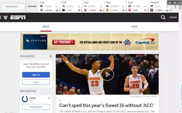Image resolution: width=182 pixels, height=113 pixels.
Task: Click the Colts horseshoe logo
Action: click(x=25, y=99)
